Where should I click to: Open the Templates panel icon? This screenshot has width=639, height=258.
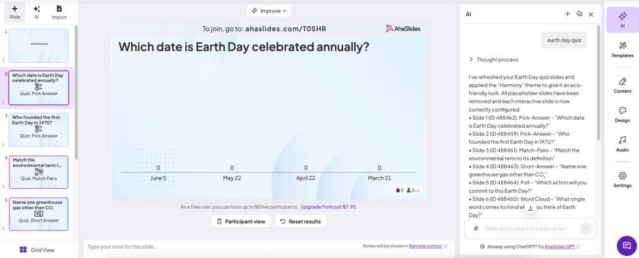click(x=622, y=49)
